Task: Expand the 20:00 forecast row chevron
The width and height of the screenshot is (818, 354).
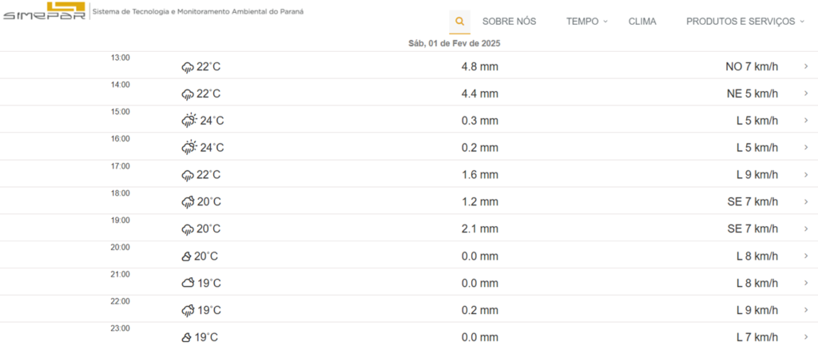Action: click(x=806, y=256)
